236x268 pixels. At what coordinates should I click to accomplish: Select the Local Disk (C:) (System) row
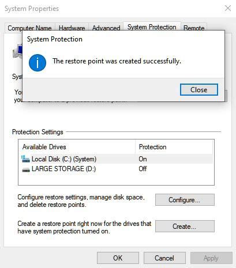116,159
